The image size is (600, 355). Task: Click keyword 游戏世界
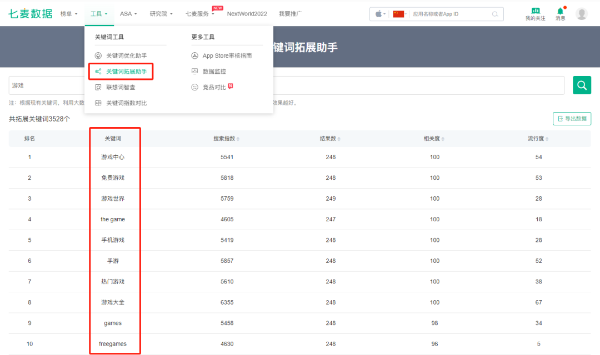click(x=112, y=199)
